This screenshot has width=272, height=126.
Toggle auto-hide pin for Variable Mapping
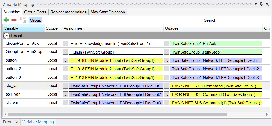point(262,4)
